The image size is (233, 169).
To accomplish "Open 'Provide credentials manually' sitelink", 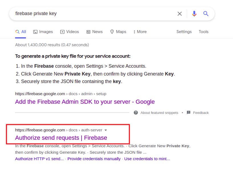I will (94, 159).
